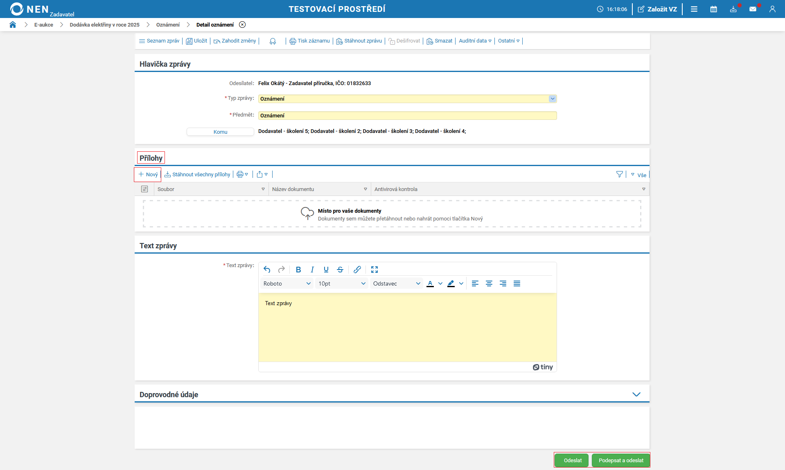Viewport: 785px width, 470px height.
Task: Click the home icon in breadcrumb
Action: (x=13, y=25)
